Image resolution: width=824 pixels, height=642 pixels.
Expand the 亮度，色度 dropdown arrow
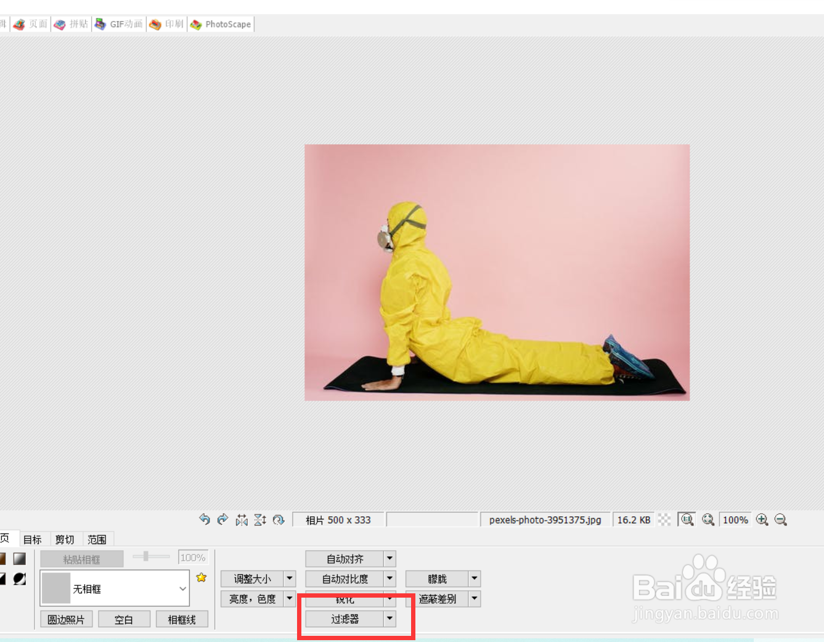tap(290, 598)
